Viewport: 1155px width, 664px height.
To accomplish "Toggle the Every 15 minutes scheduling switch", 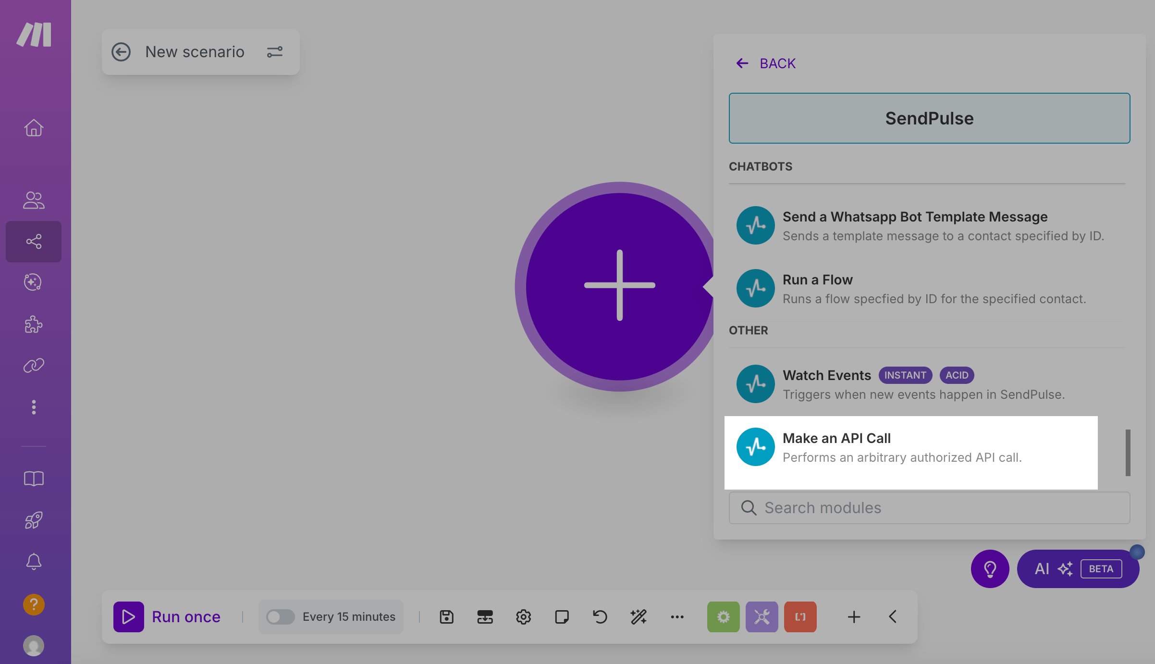I will (x=281, y=617).
